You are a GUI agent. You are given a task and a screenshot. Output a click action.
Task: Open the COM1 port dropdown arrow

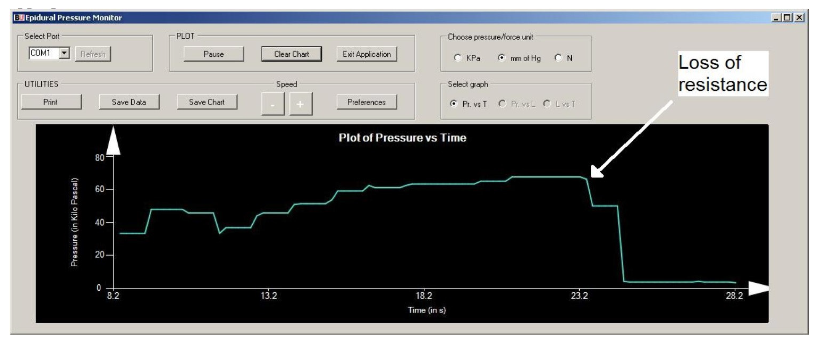64,53
